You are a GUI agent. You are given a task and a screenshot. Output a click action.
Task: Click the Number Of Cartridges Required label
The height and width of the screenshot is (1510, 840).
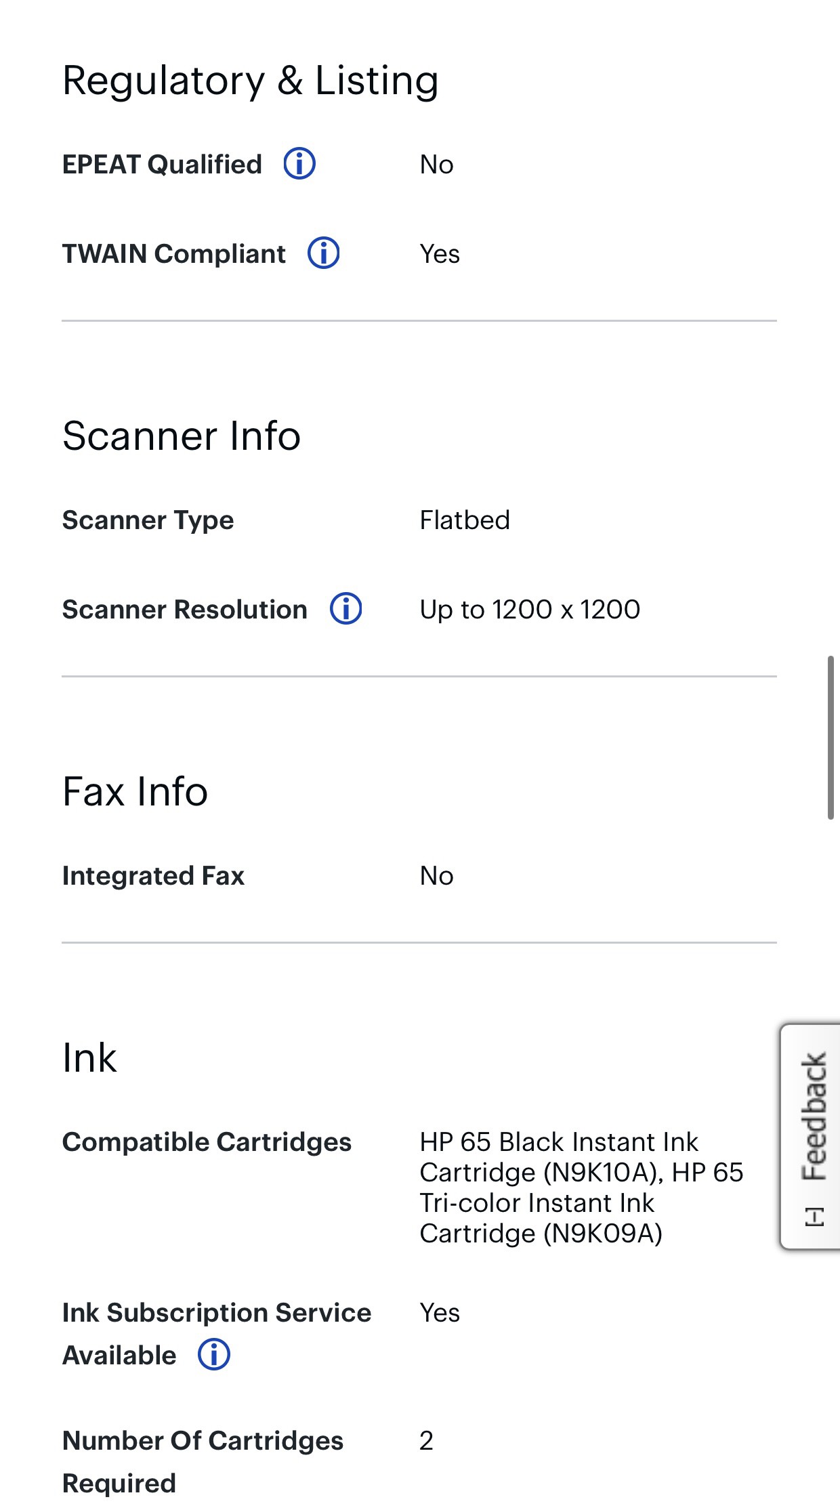coord(202,1461)
